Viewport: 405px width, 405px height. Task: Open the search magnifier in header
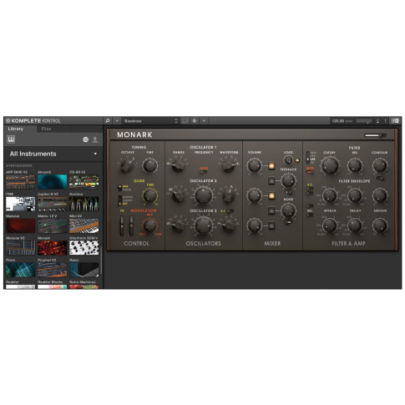(x=108, y=121)
